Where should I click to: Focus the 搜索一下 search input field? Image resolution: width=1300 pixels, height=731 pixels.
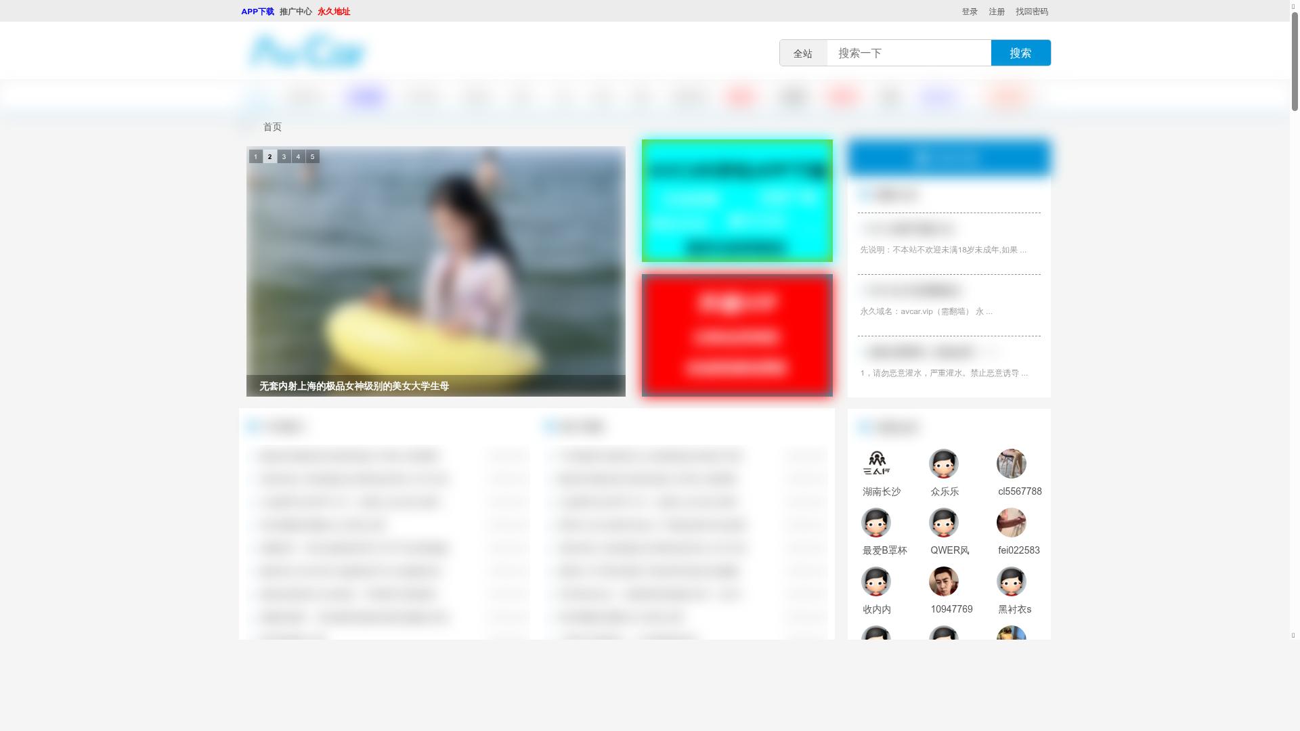(x=909, y=53)
